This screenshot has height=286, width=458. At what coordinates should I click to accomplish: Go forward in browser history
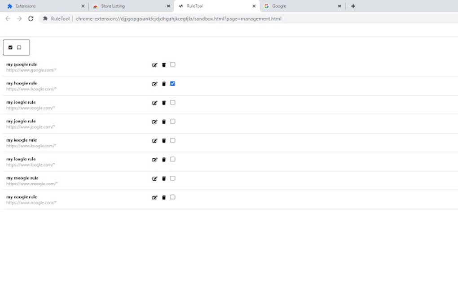(x=19, y=19)
